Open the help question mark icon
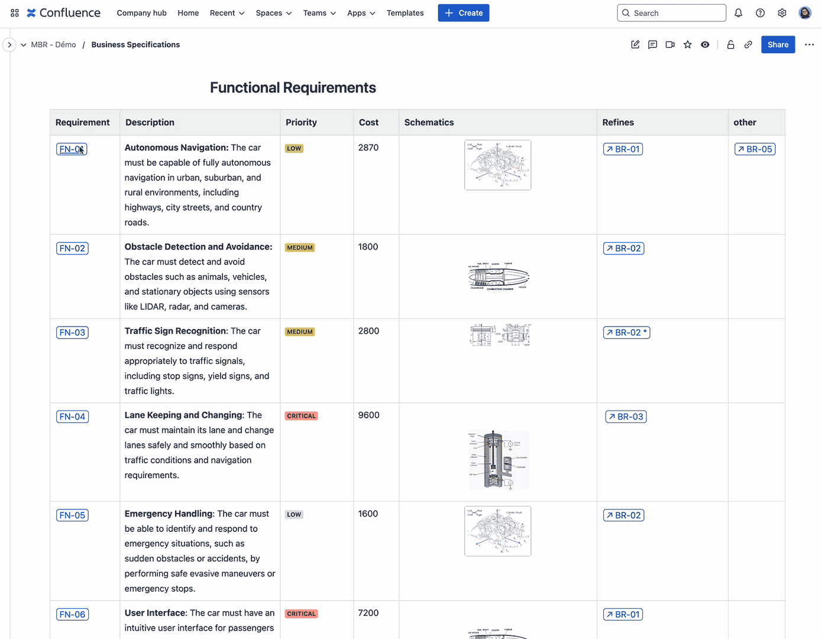822x639 pixels. pos(760,13)
